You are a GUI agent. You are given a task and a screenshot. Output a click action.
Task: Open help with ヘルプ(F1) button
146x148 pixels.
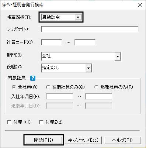pos(122,140)
